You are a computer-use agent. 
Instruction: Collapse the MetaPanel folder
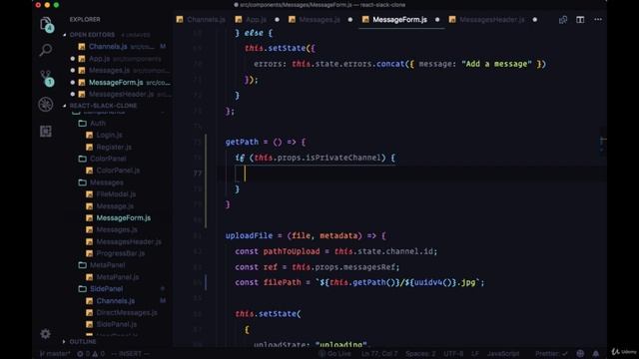(x=107, y=265)
